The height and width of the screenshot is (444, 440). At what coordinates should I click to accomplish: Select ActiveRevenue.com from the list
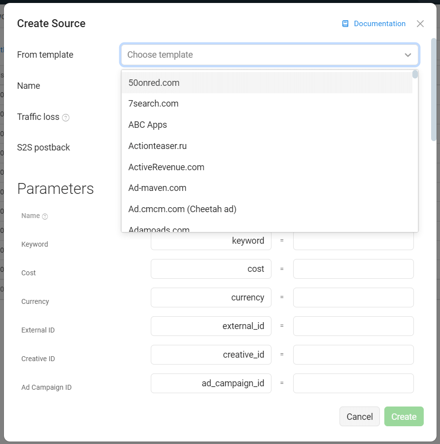[267, 167]
